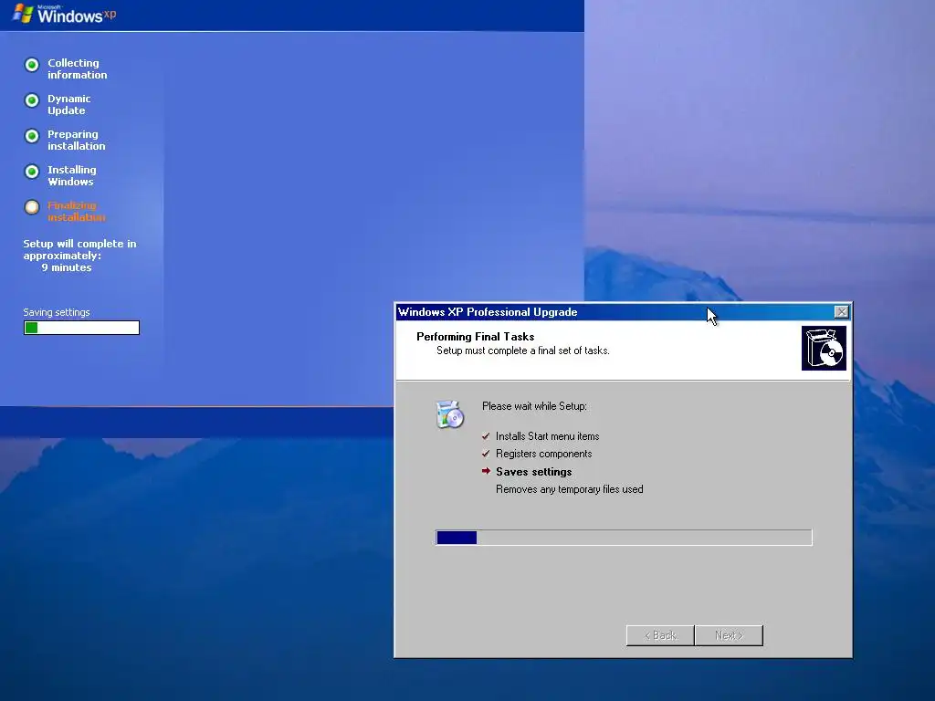This screenshot has width=935, height=701.
Task: Click 'Setup must complete a final set of tasks.'
Action: [x=523, y=350]
